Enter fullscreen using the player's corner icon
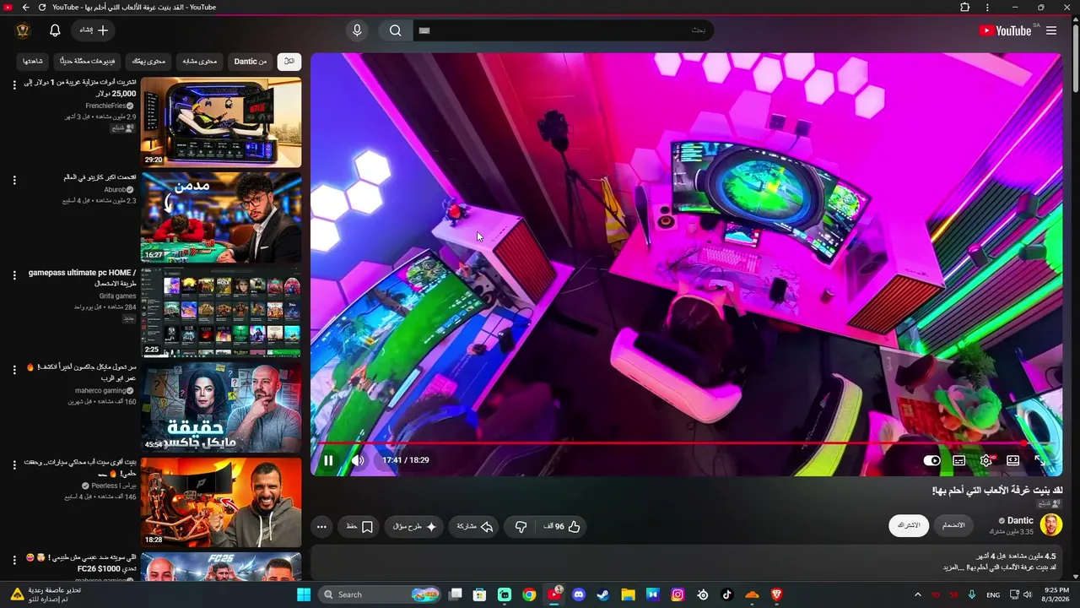 (1040, 460)
